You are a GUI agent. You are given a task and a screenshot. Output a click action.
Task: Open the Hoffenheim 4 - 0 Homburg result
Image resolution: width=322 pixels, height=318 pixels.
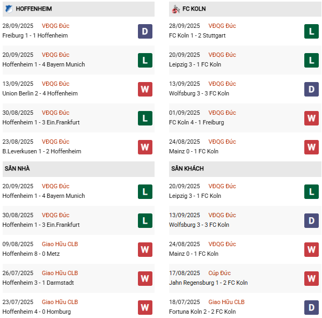point(36,312)
